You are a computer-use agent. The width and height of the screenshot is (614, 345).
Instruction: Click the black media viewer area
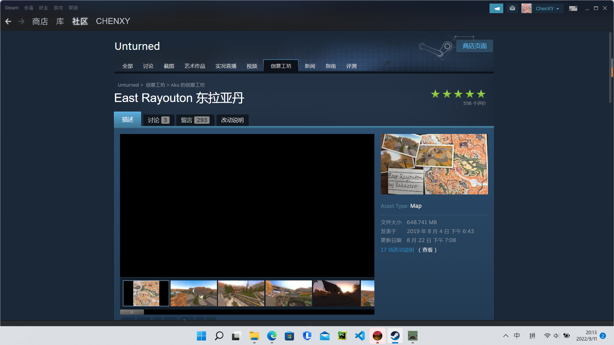coord(247,206)
